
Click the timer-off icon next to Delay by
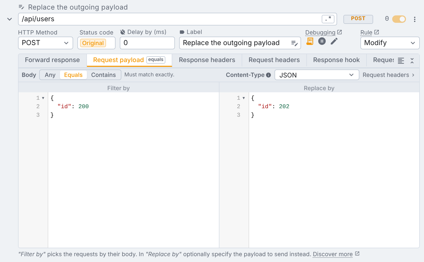pos(123,32)
